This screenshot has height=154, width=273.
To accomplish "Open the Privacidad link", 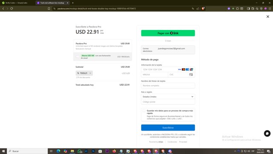I will (183, 142).
